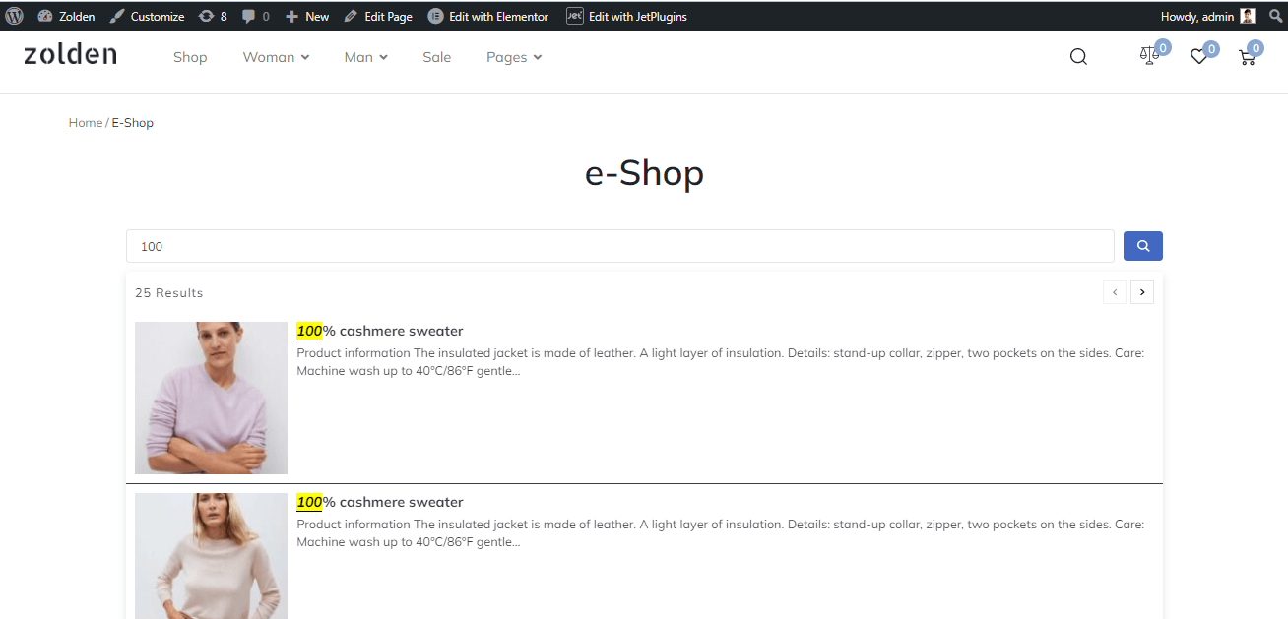Click Edit with JetPlugins
The image size is (1288, 619).
[x=626, y=16]
